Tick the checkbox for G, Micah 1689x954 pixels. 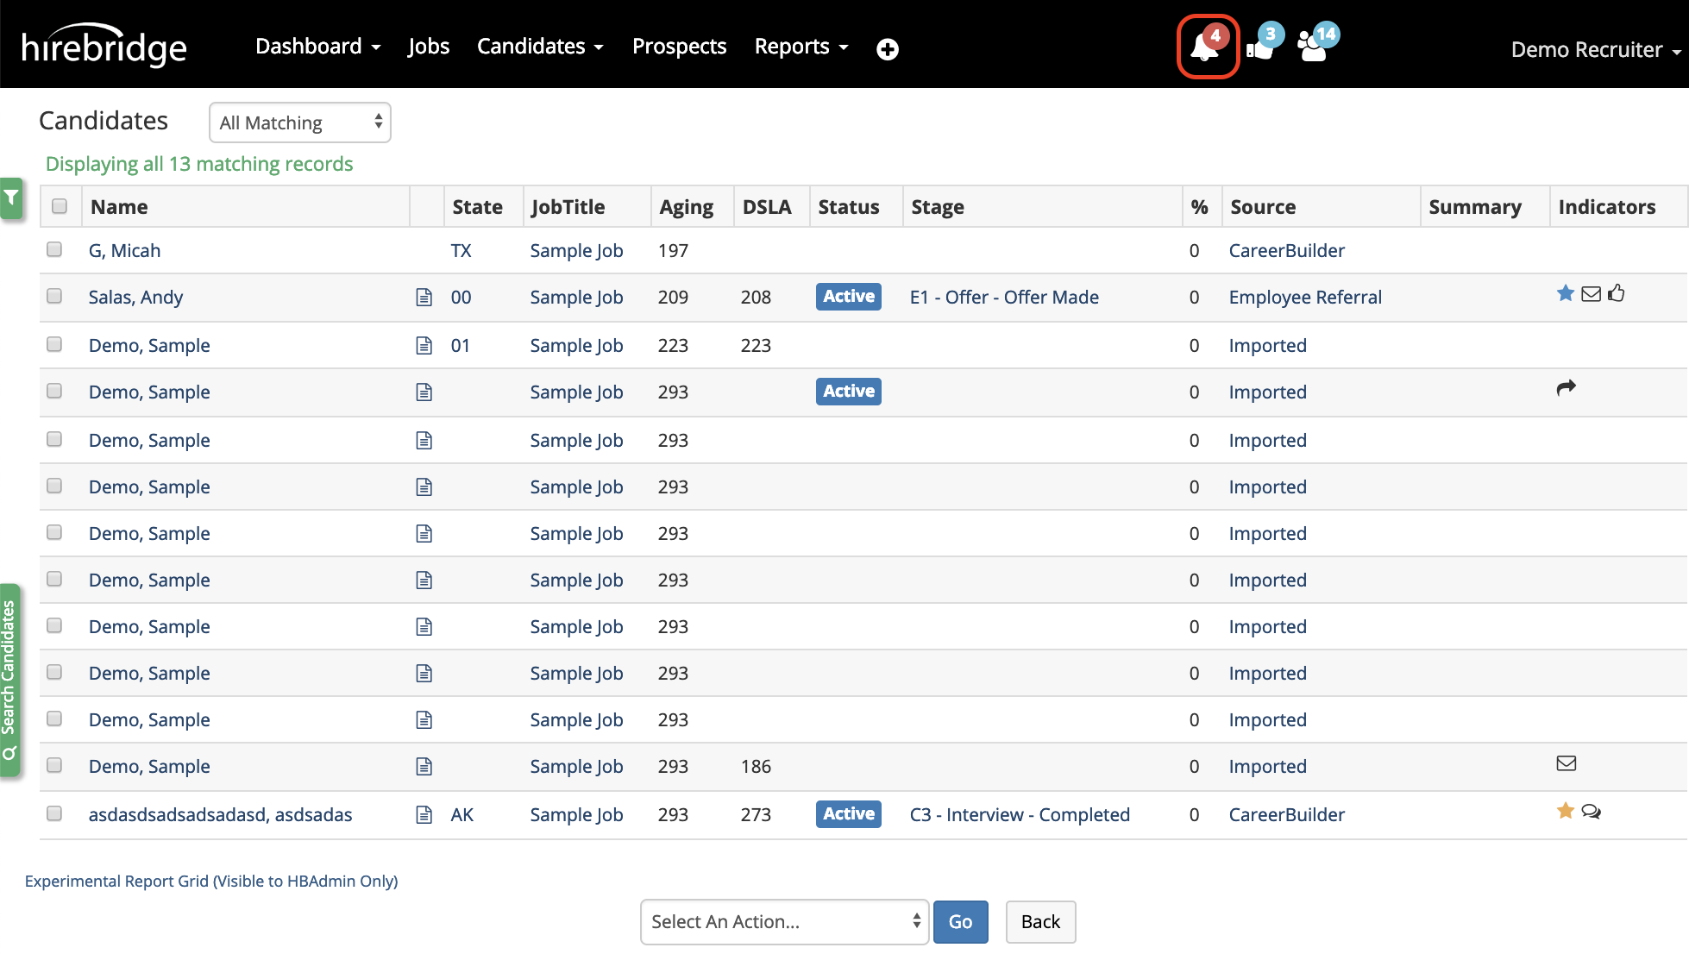pos(54,250)
